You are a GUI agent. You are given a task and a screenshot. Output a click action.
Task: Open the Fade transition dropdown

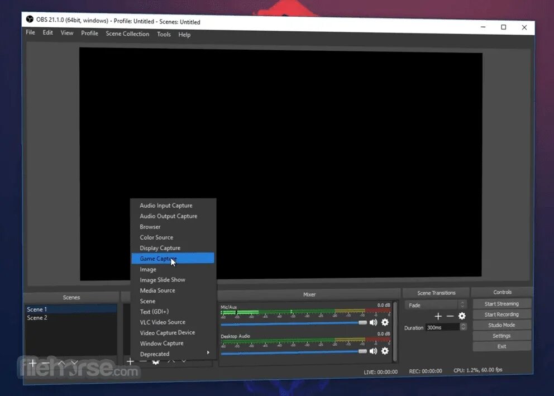pos(435,305)
